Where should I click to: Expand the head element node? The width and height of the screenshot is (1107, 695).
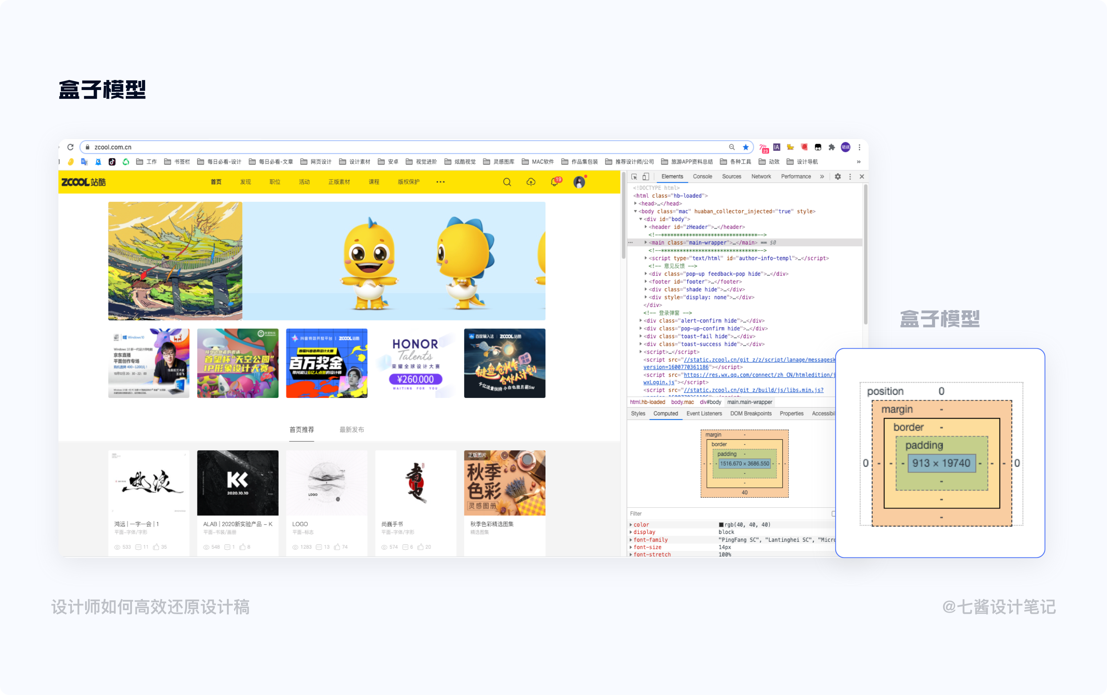point(636,203)
